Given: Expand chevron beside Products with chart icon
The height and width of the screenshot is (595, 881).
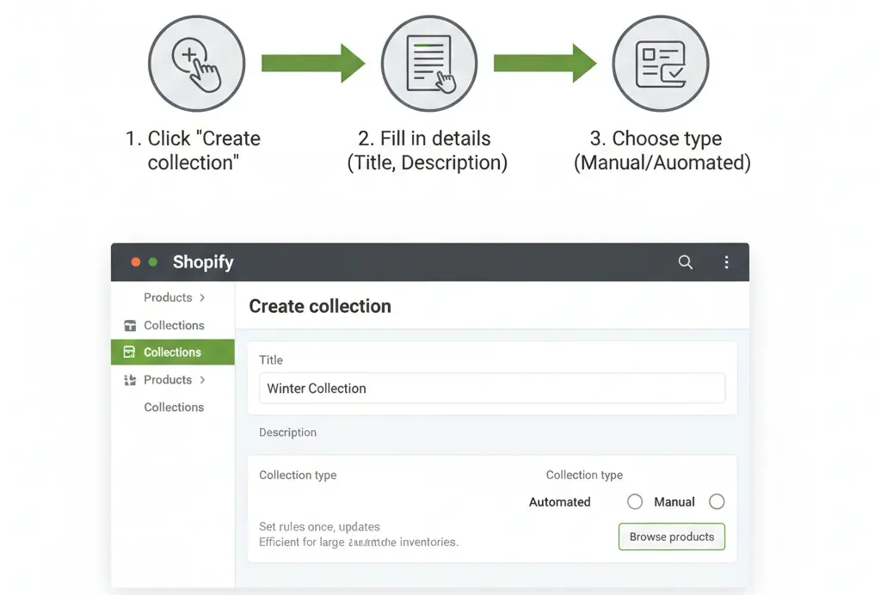Looking at the screenshot, I should click(x=202, y=380).
